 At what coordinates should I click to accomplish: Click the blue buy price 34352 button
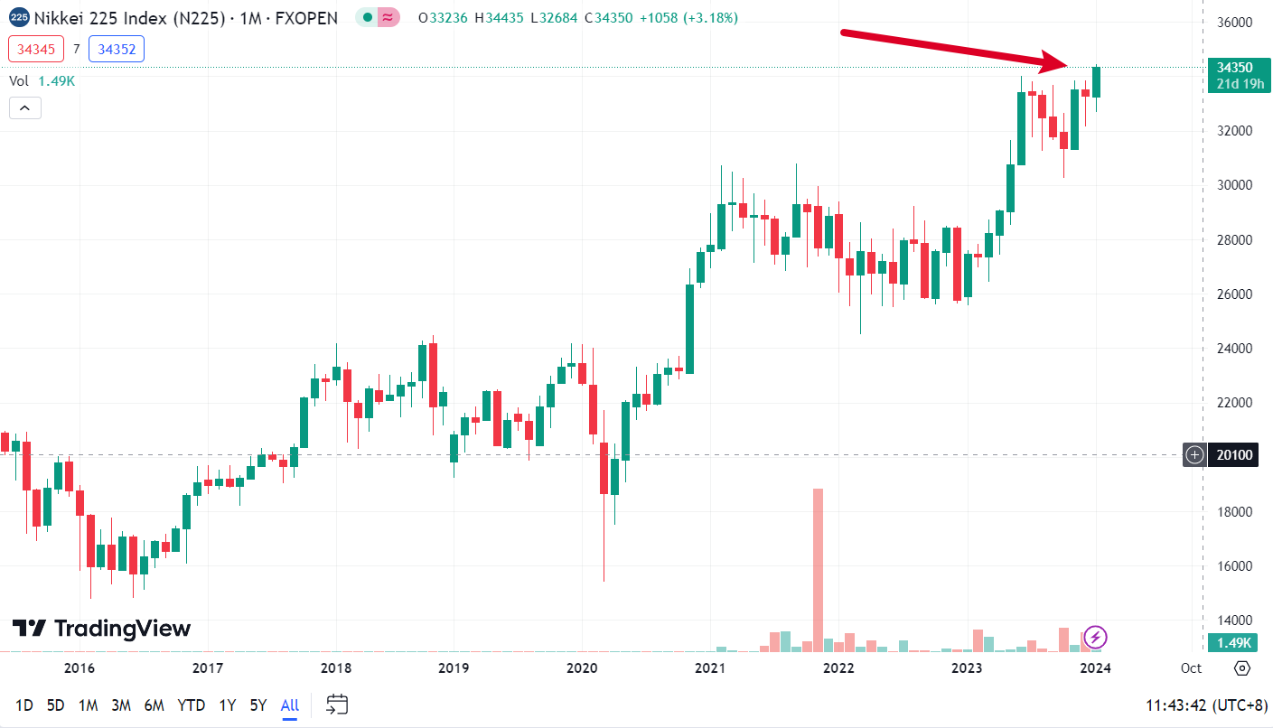point(117,49)
